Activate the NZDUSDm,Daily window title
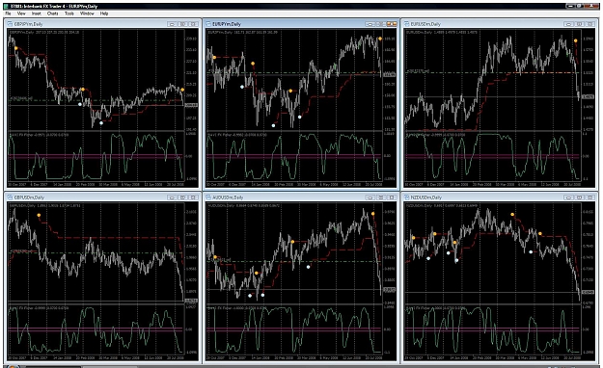Screen dimensions: 603x368 point(426,197)
